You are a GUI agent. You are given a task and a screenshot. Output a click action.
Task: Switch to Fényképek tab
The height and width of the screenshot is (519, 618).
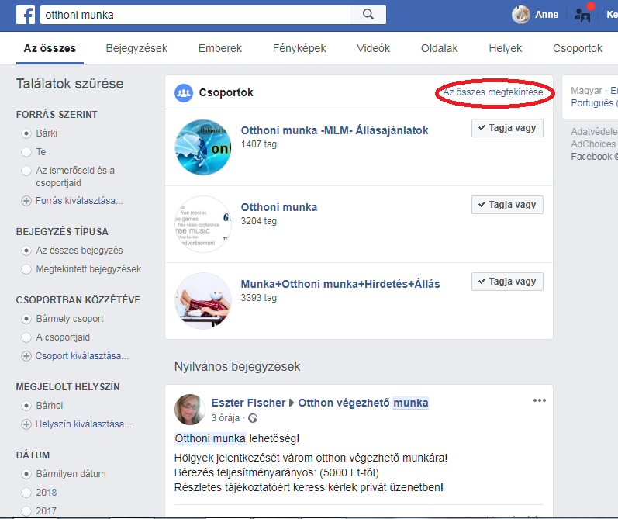click(299, 48)
